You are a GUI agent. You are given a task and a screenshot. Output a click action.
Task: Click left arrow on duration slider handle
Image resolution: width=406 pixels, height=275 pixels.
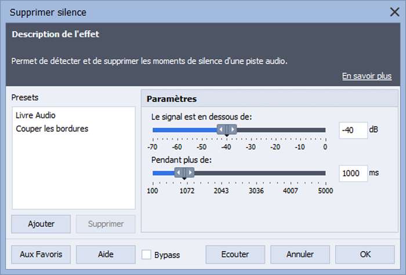pyautogui.click(x=179, y=172)
